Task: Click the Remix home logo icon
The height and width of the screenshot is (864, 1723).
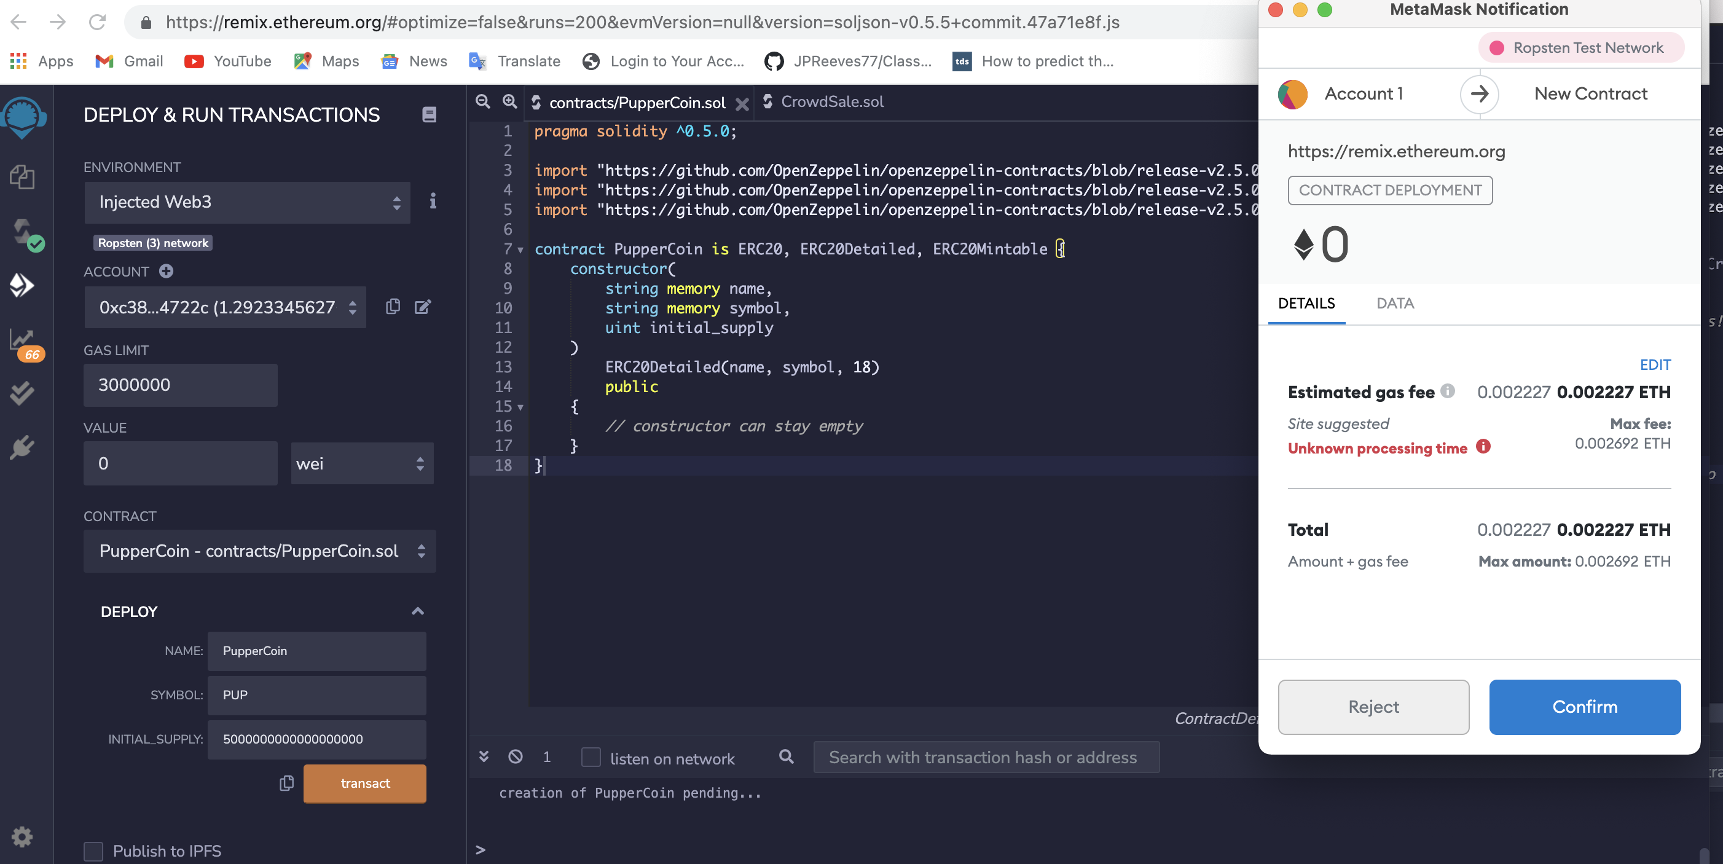Action: [x=24, y=117]
